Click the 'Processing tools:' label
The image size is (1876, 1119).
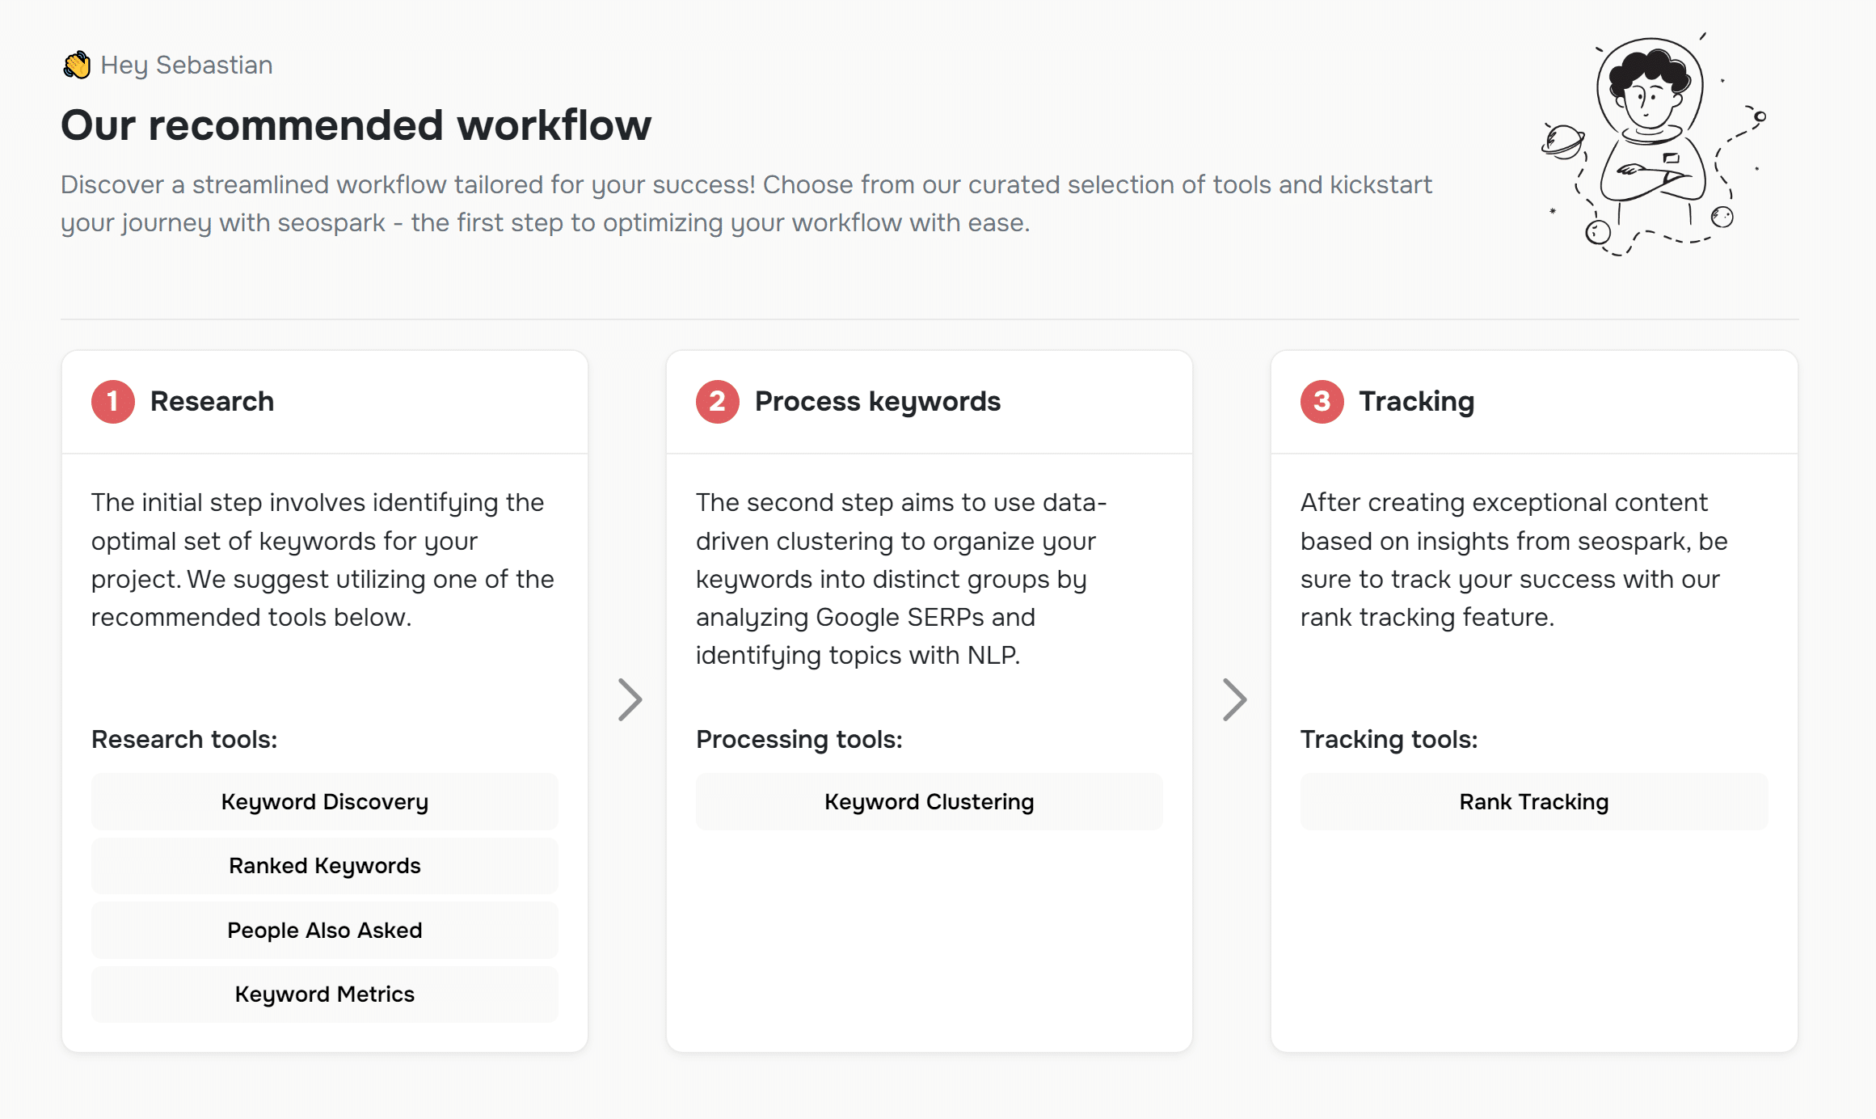point(799,739)
